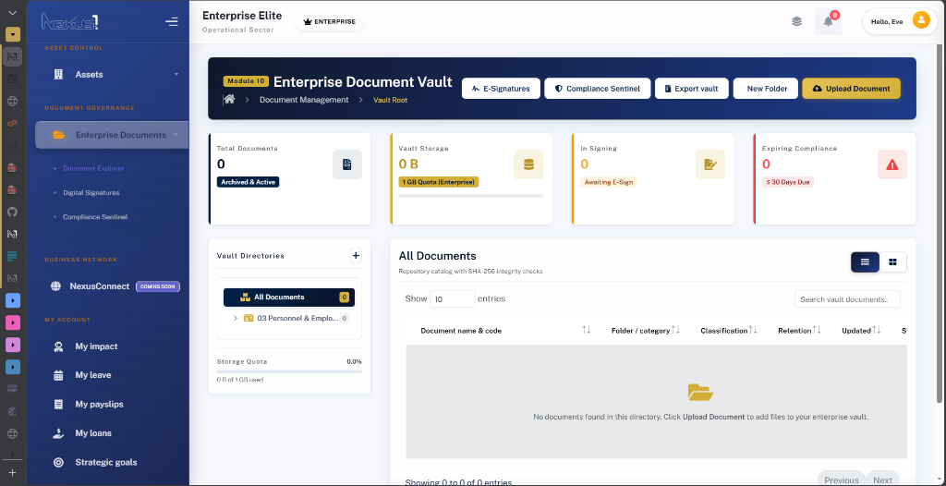Switch to list view toggle
This screenshot has width=946, height=486.
tap(865, 262)
